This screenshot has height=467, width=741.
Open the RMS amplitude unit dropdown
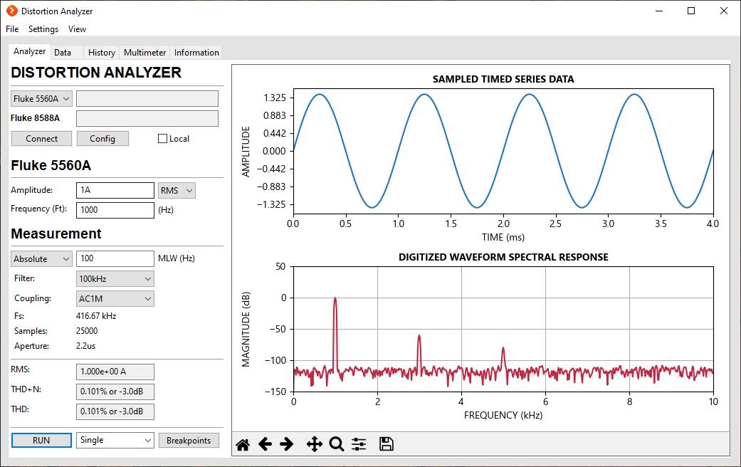pyautogui.click(x=177, y=191)
